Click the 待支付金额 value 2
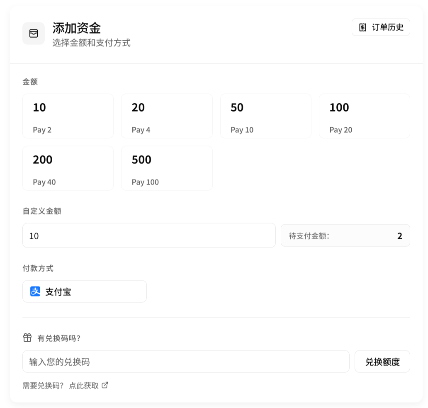 400,236
